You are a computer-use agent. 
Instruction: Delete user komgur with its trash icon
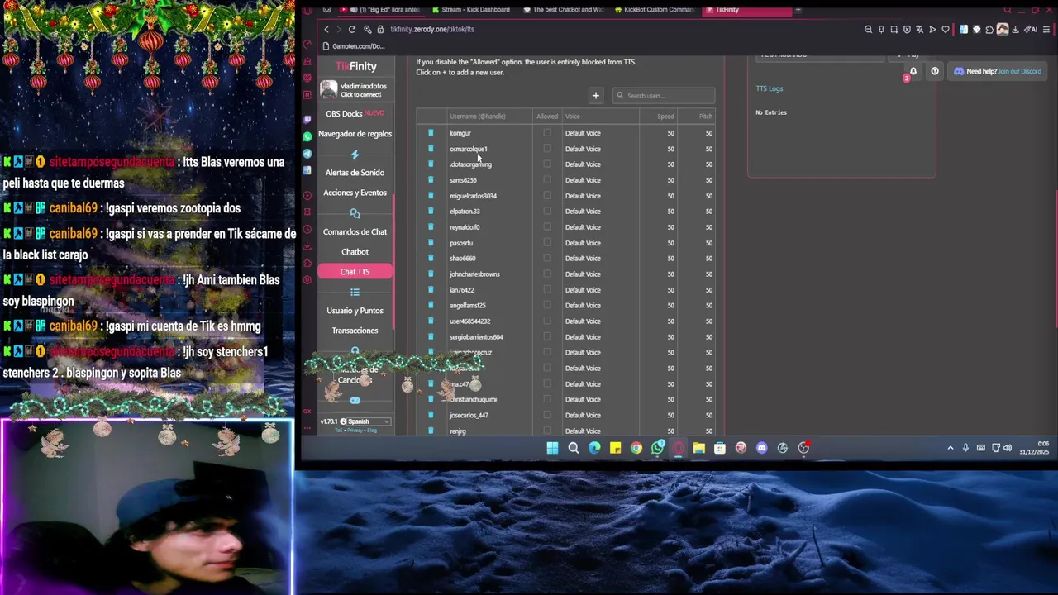(431, 133)
